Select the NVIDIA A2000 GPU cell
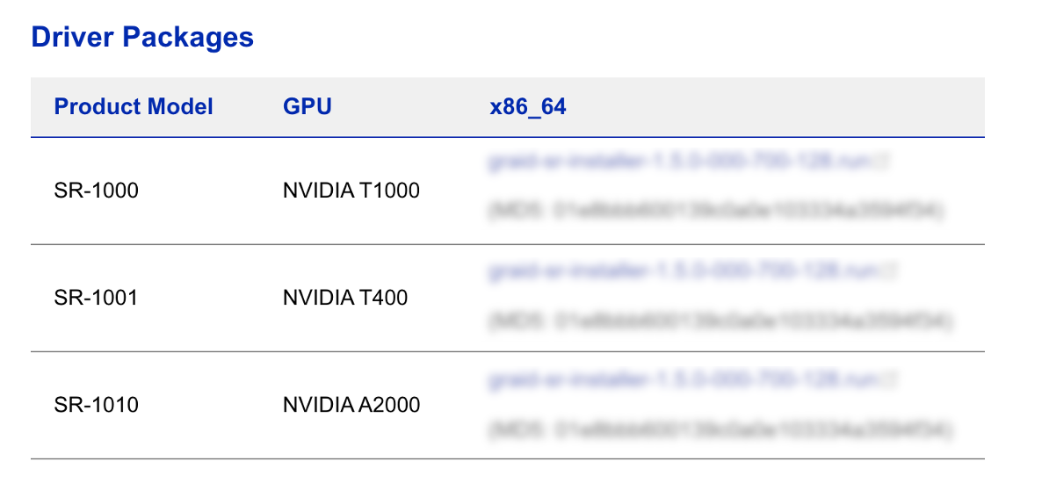 [351, 405]
